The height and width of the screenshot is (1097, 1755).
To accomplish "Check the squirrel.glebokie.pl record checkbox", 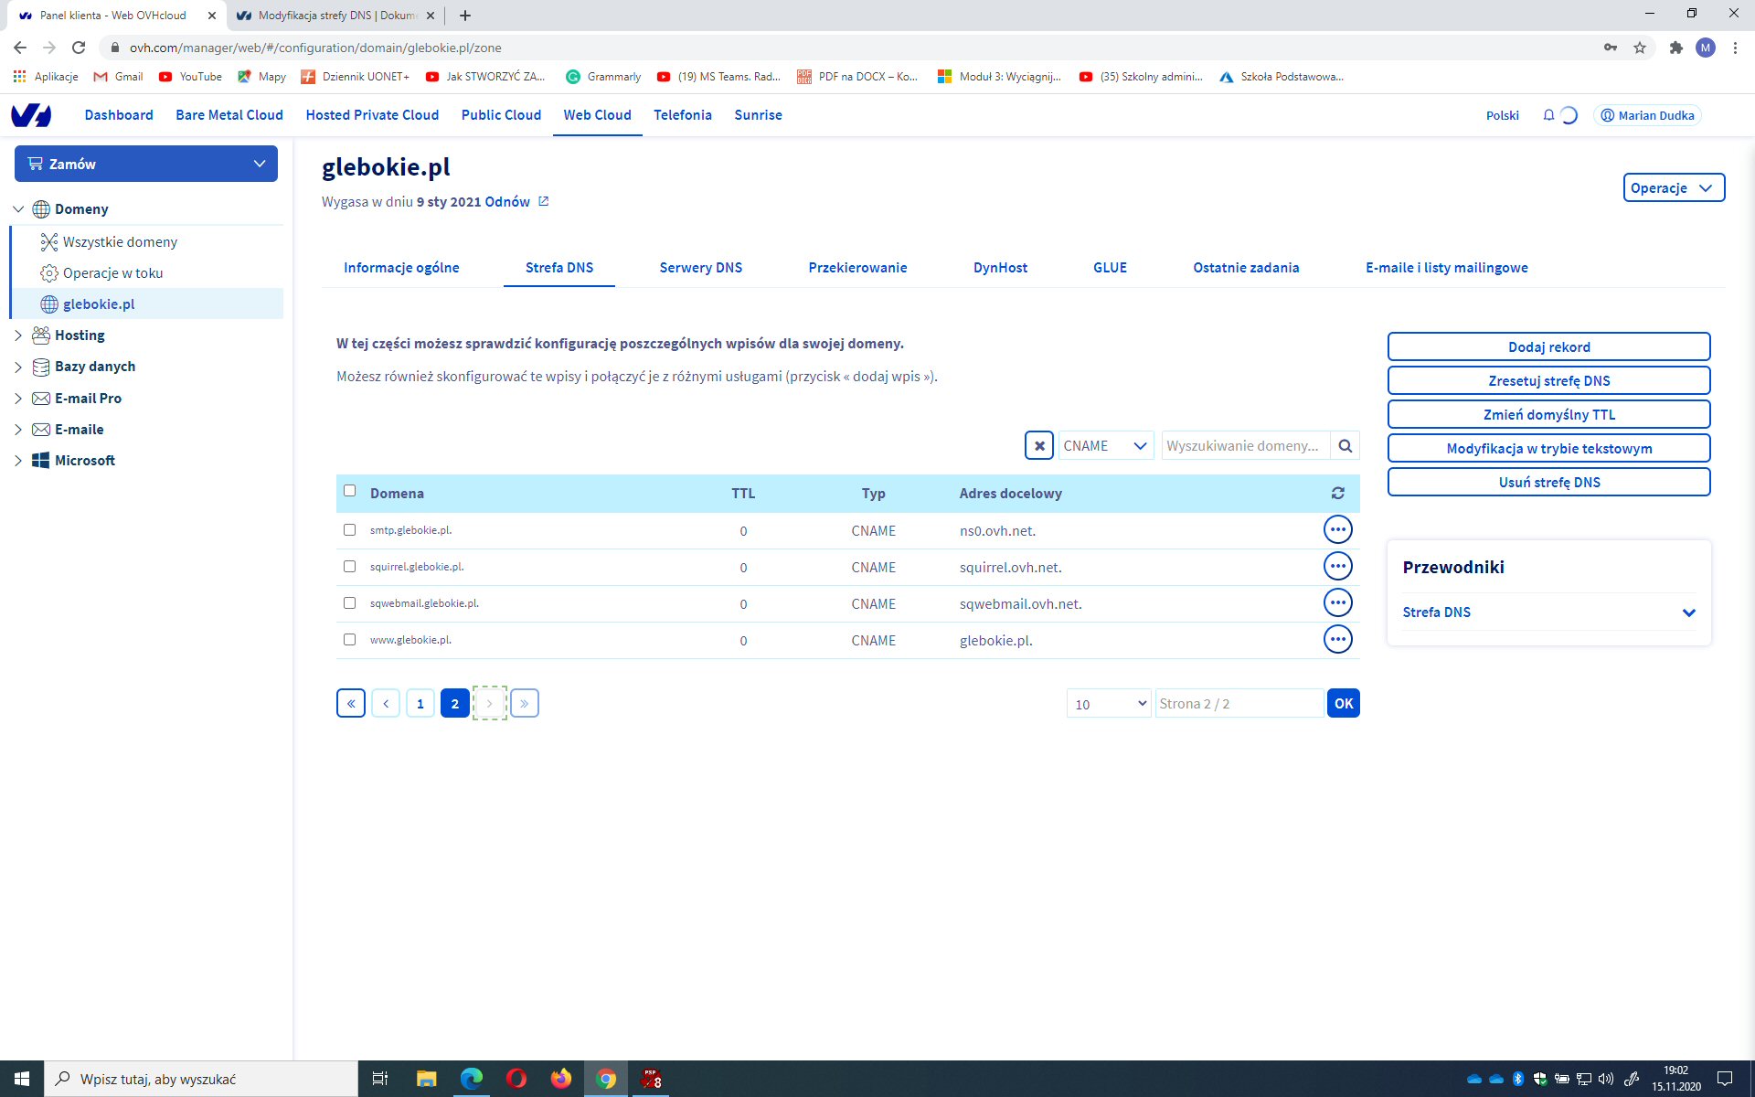I will click(349, 567).
